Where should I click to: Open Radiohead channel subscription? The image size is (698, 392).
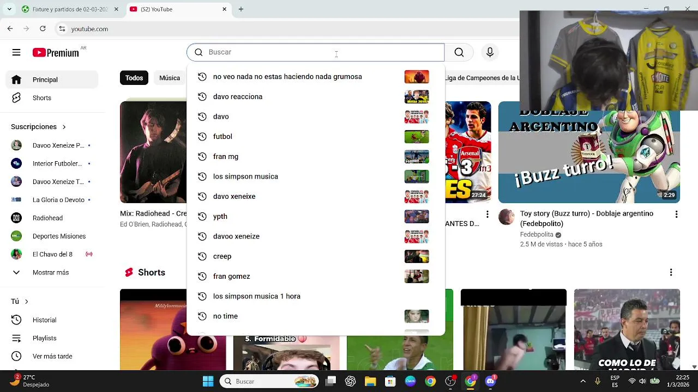[53, 218]
